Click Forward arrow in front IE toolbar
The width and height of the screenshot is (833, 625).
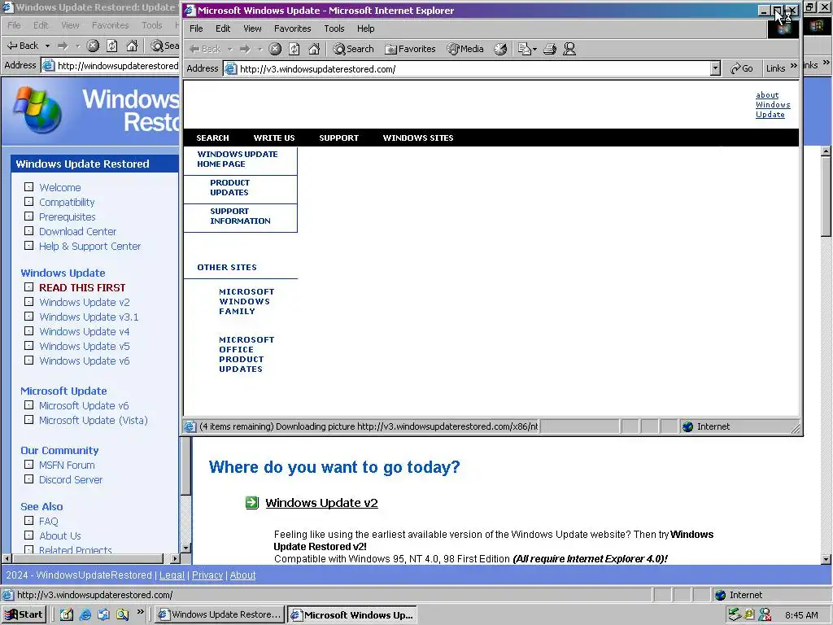point(245,49)
